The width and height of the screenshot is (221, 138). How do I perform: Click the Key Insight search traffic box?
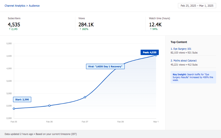193,77
